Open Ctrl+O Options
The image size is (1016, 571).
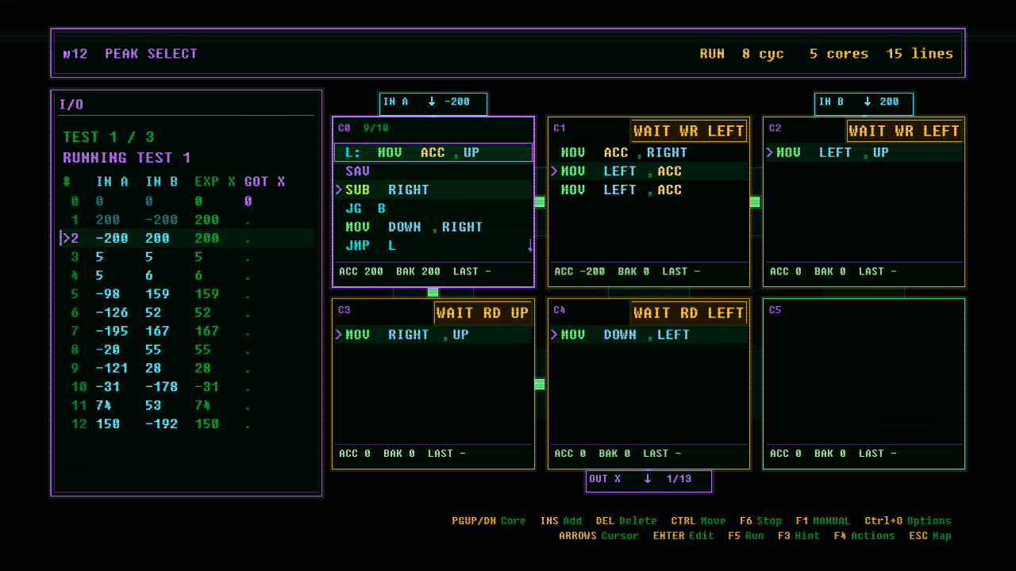tap(908, 521)
